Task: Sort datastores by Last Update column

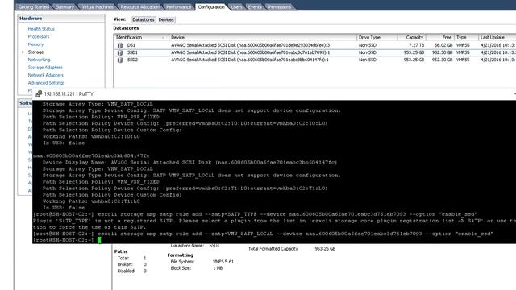Action: (x=497, y=38)
